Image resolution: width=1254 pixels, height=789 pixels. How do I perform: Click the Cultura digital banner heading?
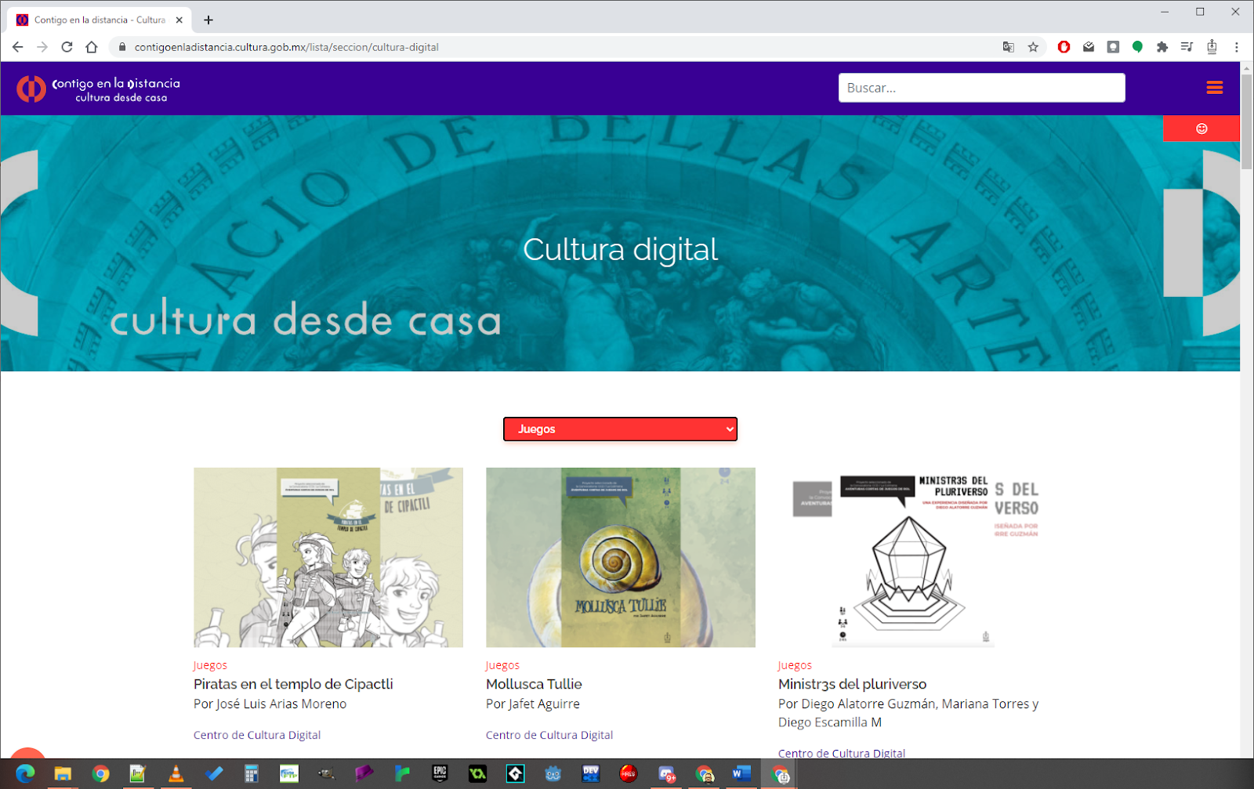[620, 250]
